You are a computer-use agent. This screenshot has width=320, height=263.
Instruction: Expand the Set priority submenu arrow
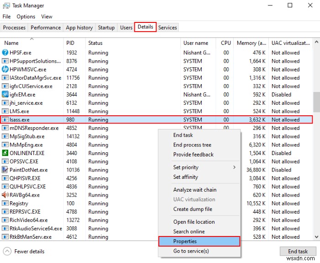[x=234, y=167]
